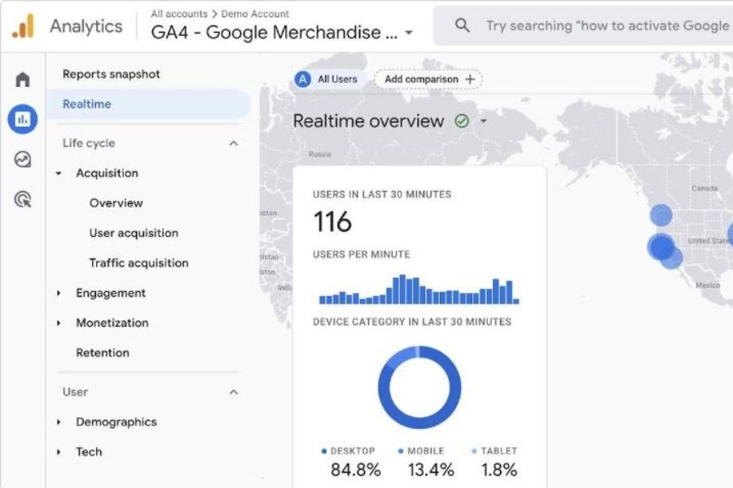Open the Home icon in sidebar
733x488 pixels.
[x=23, y=80]
